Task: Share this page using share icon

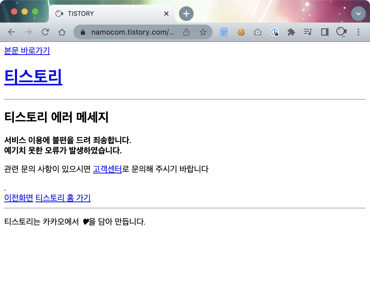Action: coord(186,32)
